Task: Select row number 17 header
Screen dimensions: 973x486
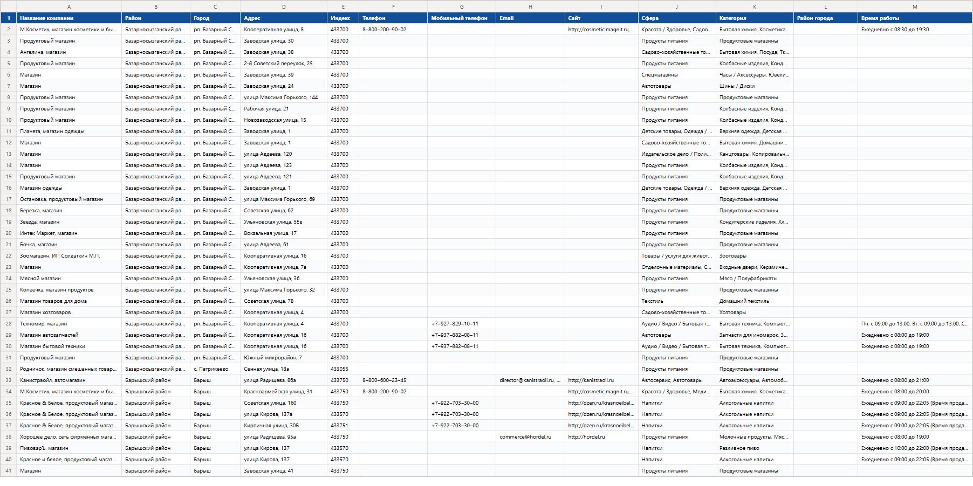Action: coord(9,199)
